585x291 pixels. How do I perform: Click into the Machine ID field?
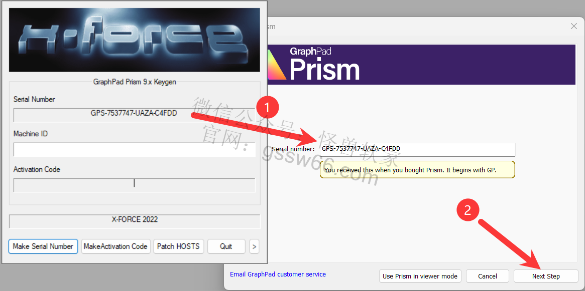tap(134, 149)
